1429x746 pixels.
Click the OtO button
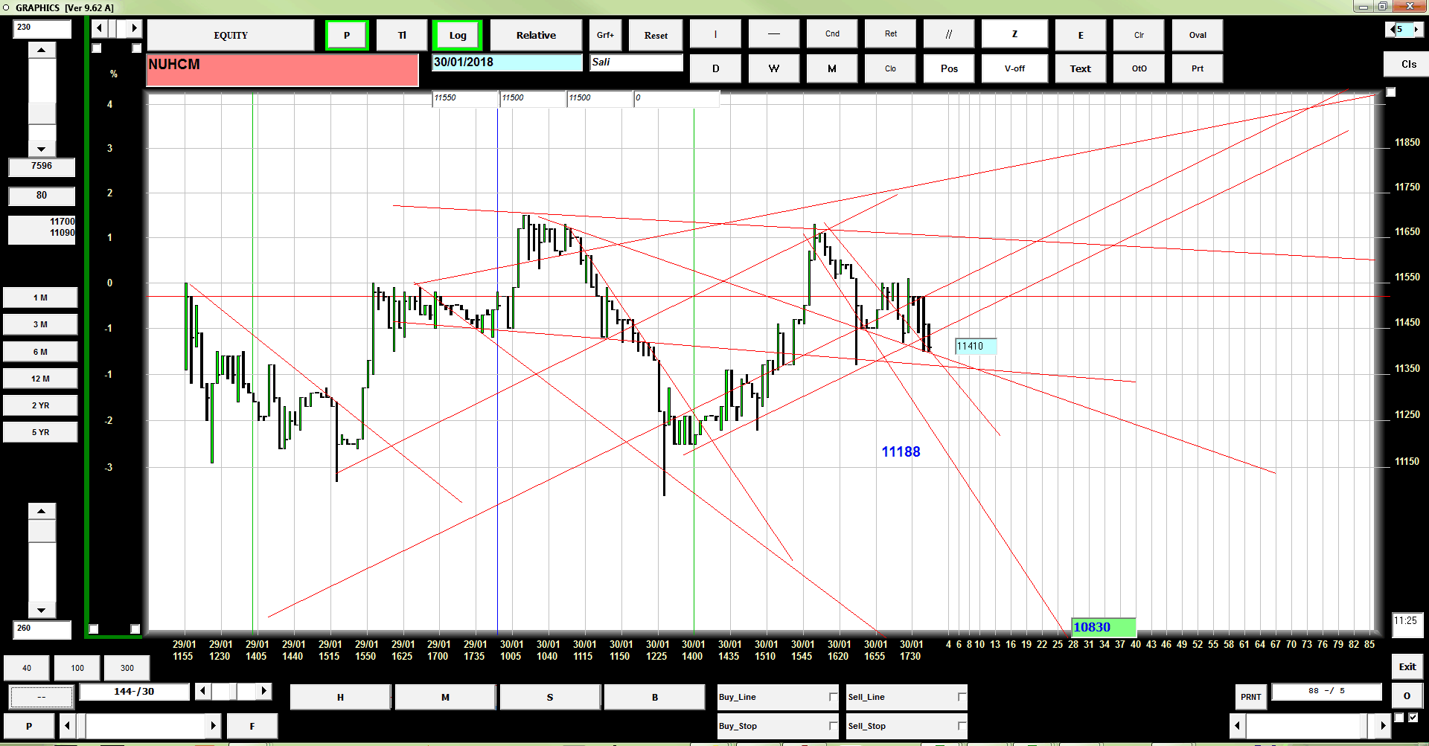pos(1139,68)
